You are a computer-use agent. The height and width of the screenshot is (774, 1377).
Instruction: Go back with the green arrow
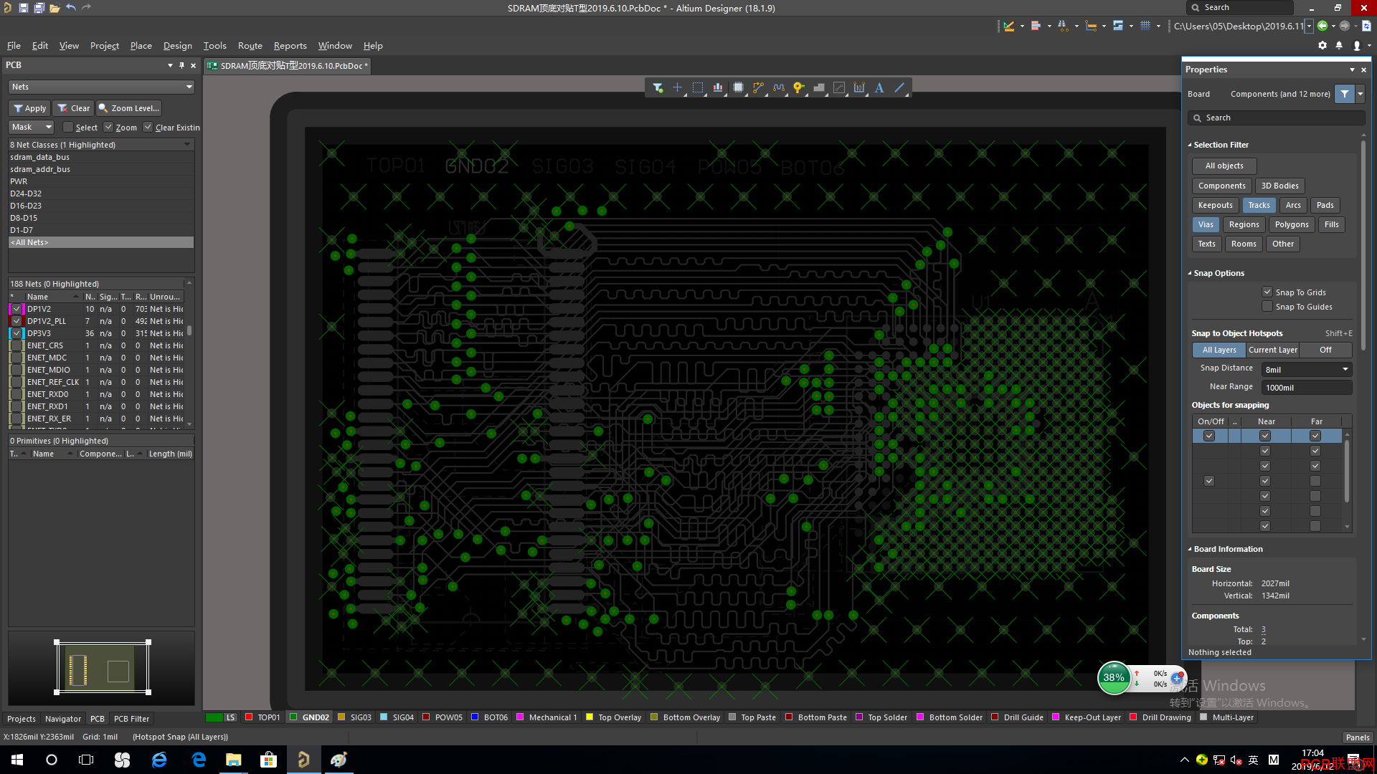pyautogui.click(x=1322, y=26)
